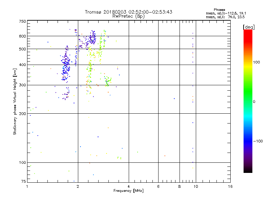This screenshot has width=271, height=203.
Task: Click the '[deg]' colorbar unit label
Action: (x=249, y=27)
